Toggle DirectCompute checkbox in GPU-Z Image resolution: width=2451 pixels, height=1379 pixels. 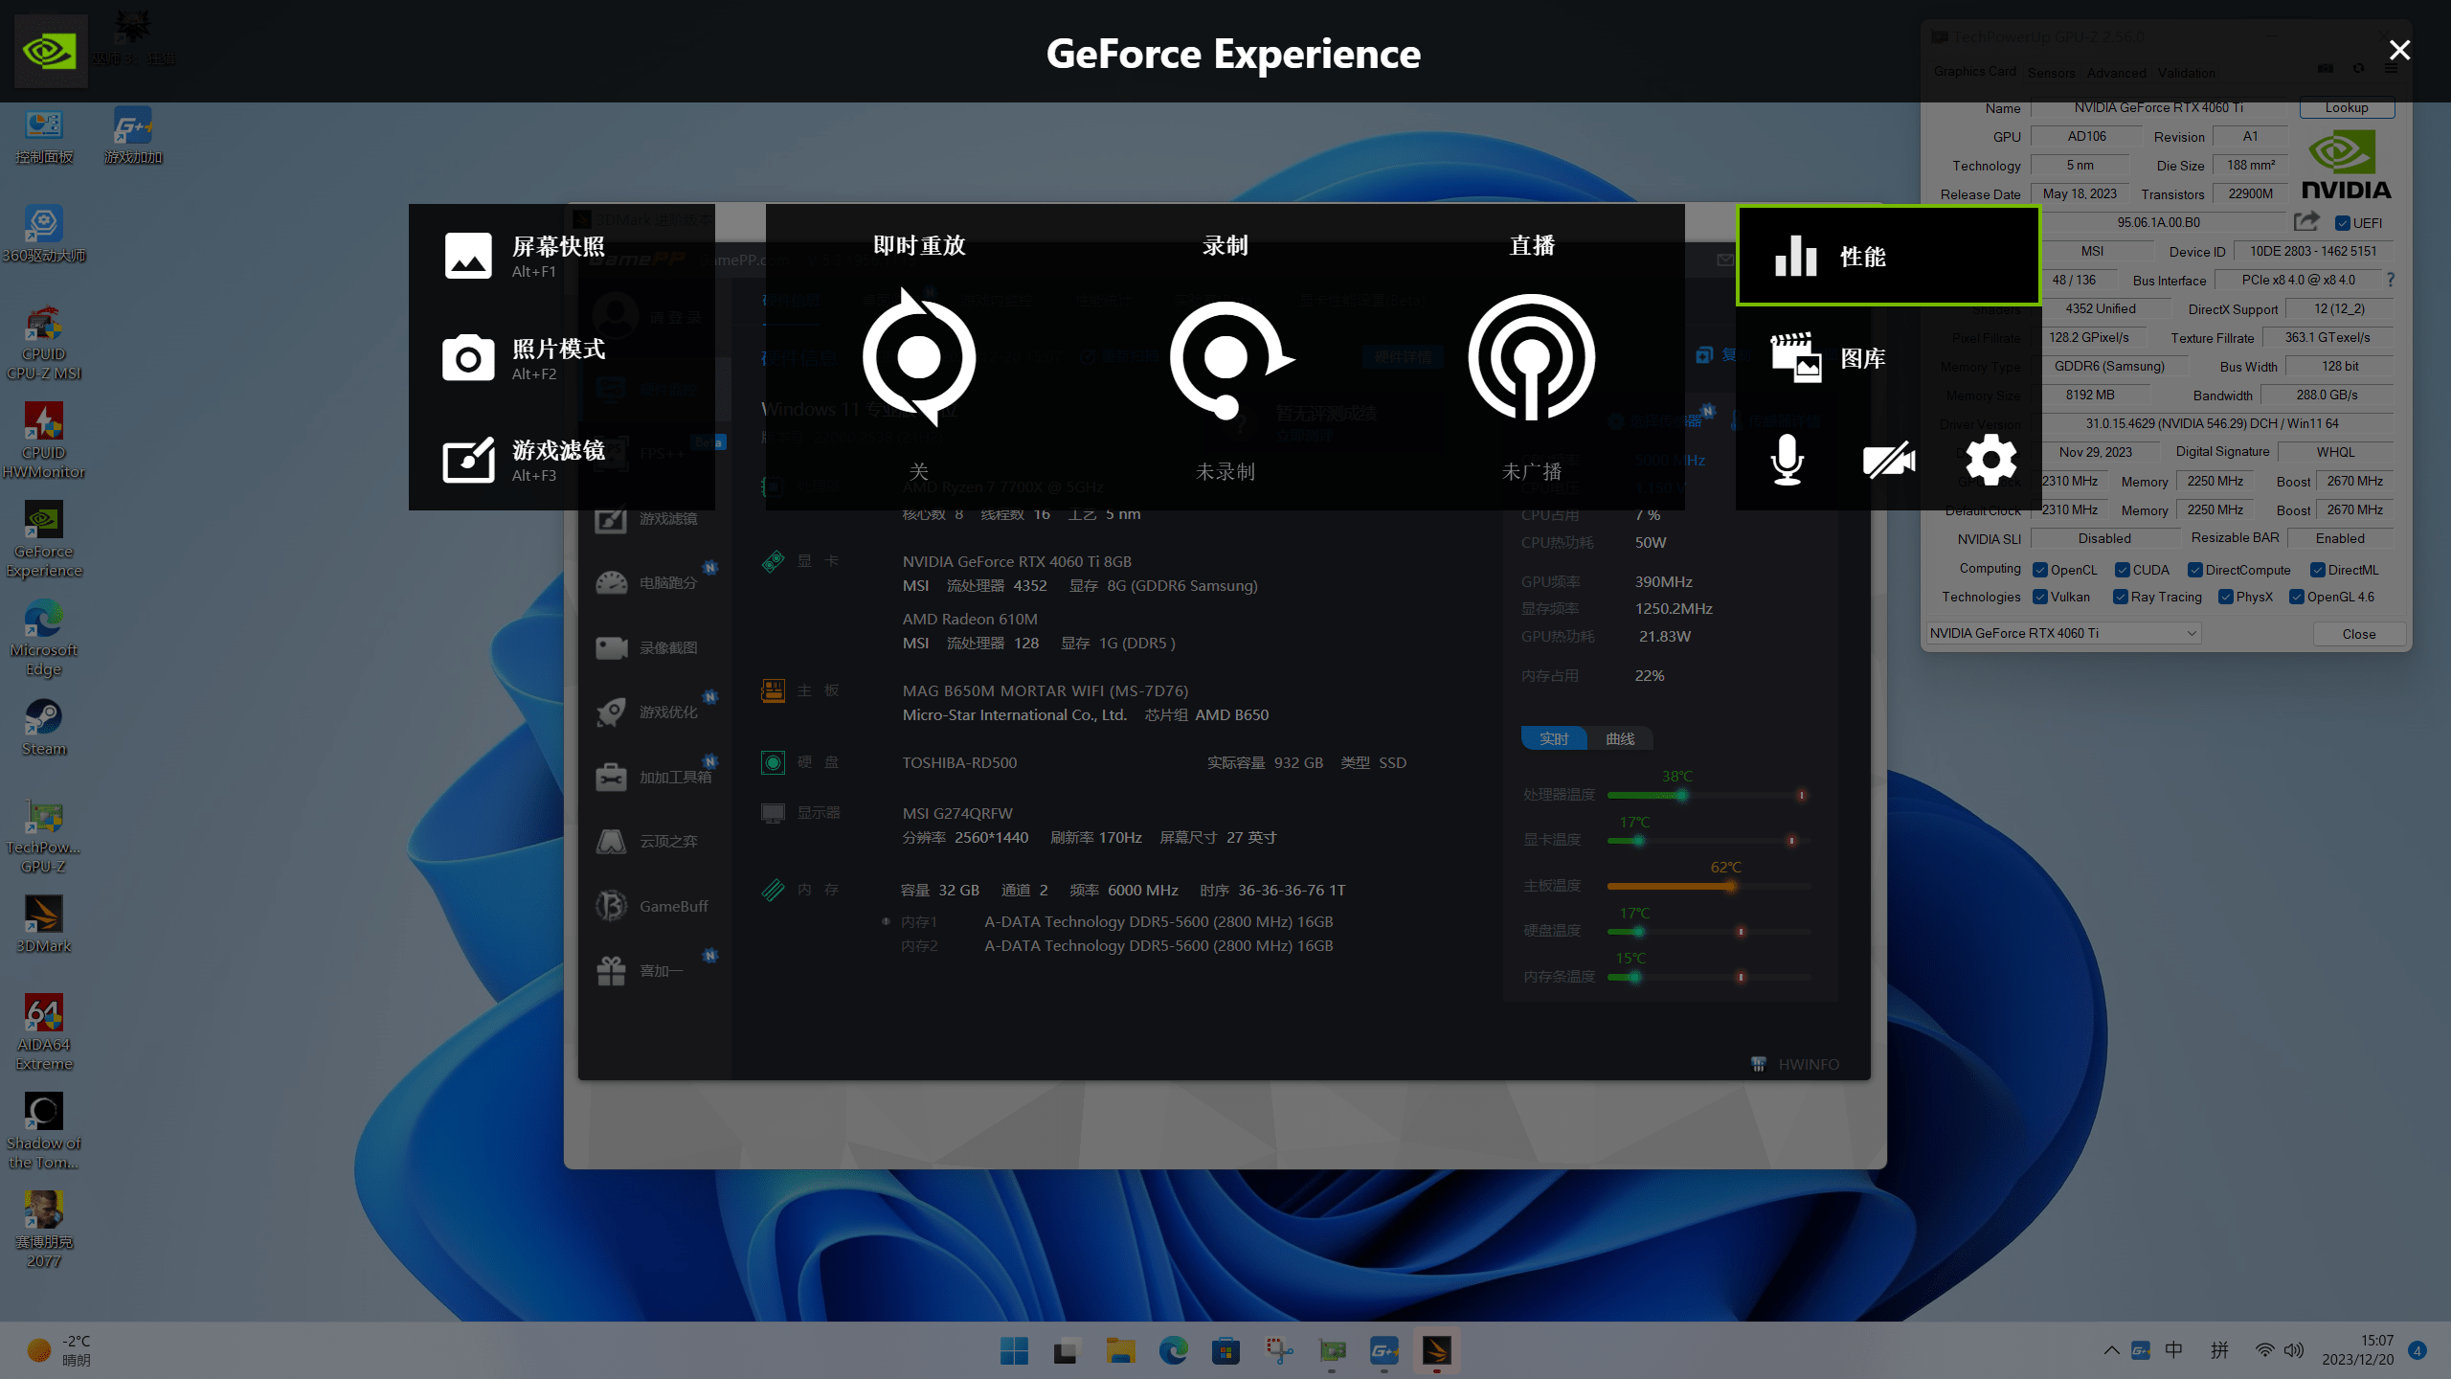pyautogui.click(x=2195, y=570)
